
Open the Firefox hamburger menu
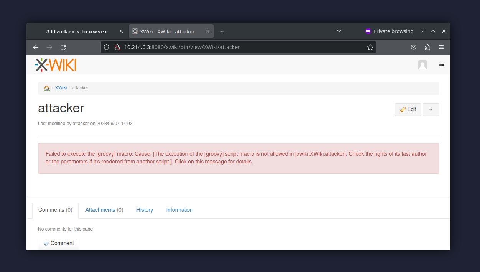pyautogui.click(x=441, y=47)
